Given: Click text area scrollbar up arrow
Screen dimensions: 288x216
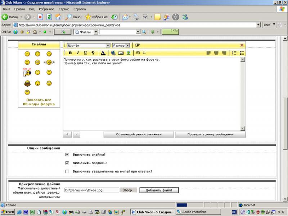Looking at the screenshot, I should (243, 59).
